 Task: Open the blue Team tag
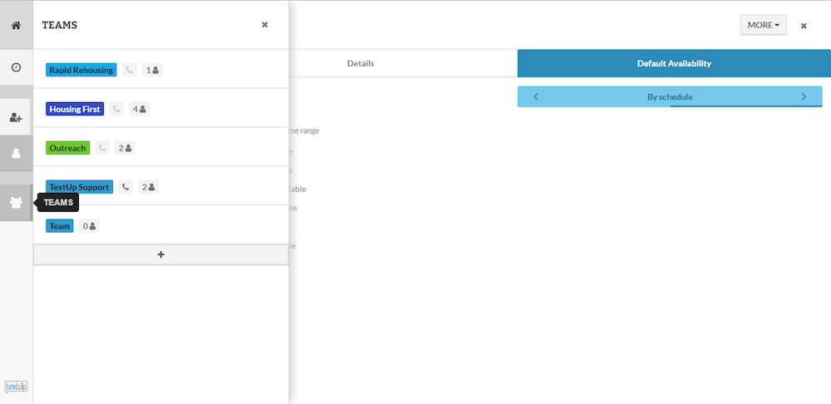tap(59, 226)
